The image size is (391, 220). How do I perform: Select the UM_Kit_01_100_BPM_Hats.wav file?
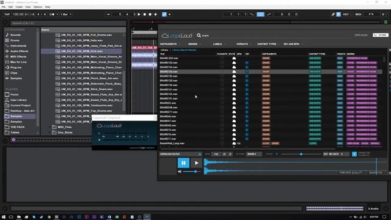click(82, 40)
